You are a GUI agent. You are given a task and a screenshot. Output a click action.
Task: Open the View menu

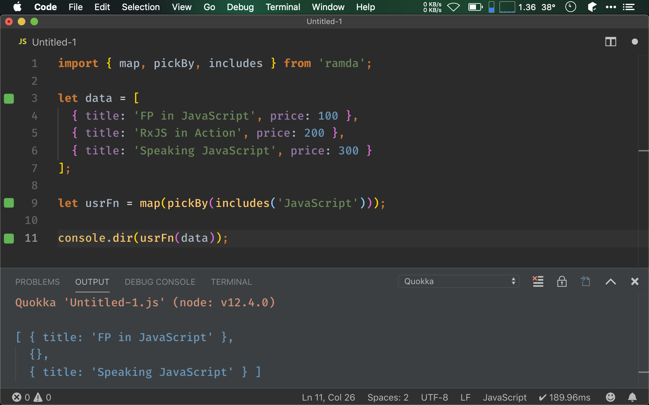(x=182, y=7)
